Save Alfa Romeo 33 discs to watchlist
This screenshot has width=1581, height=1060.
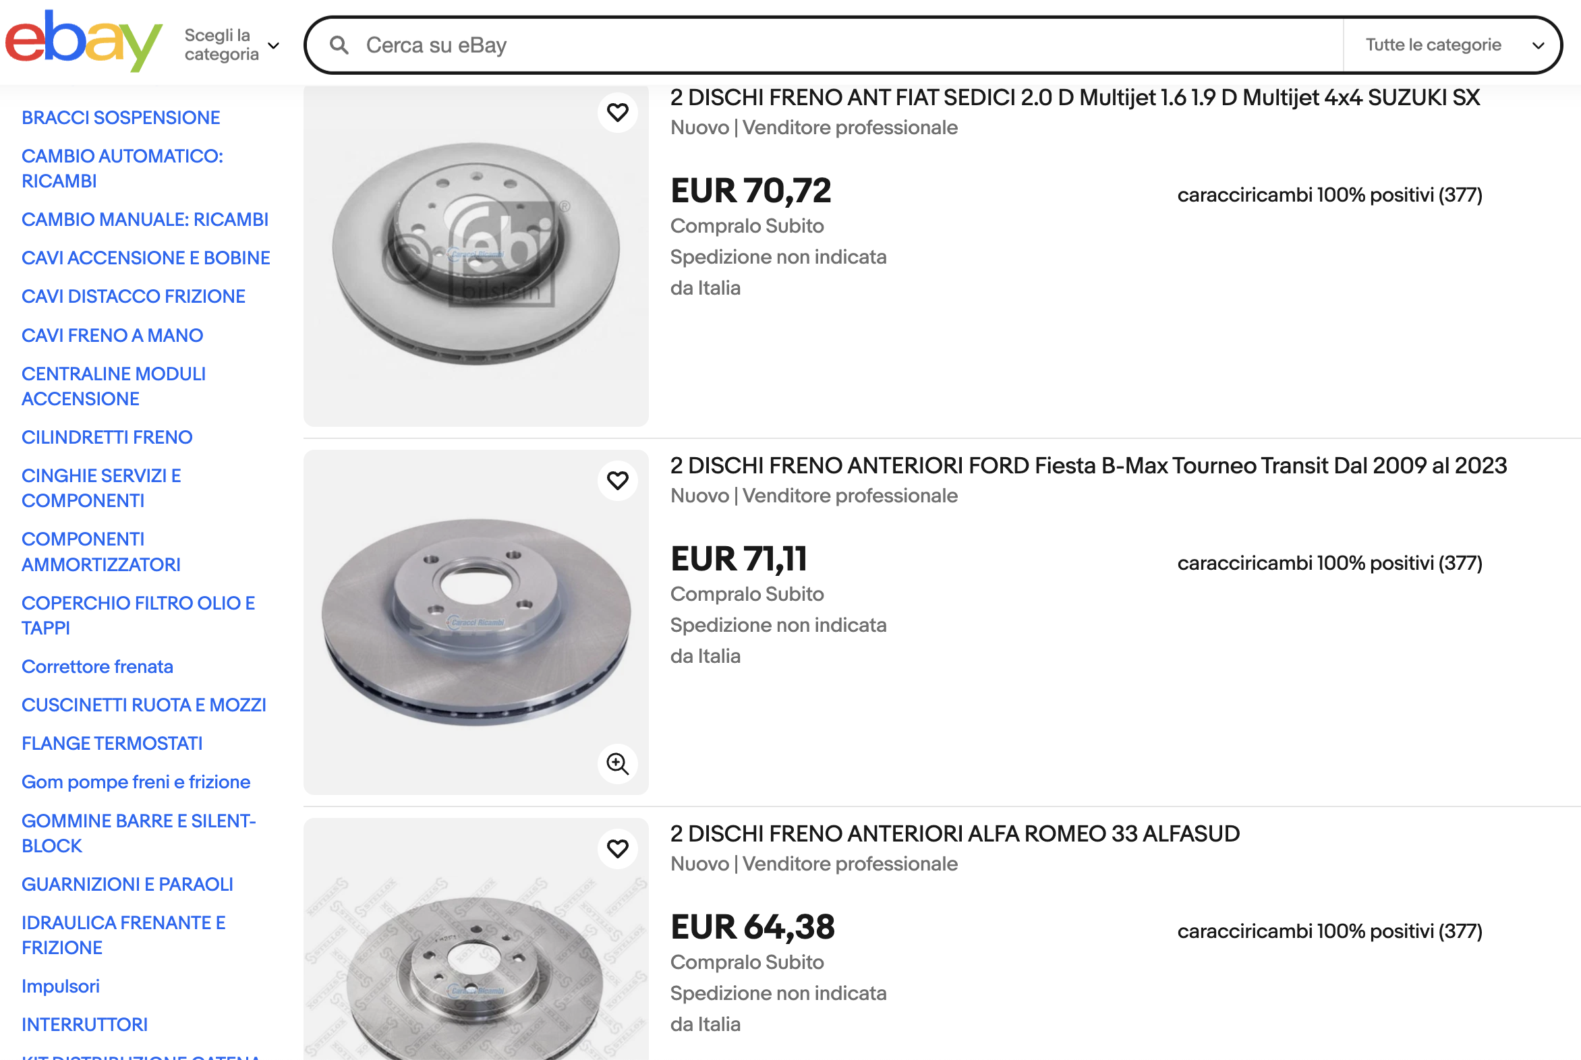click(x=616, y=848)
